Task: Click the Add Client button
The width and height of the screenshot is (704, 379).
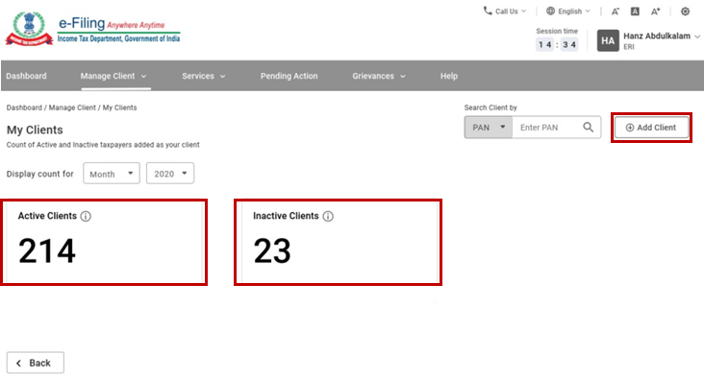Action: click(x=651, y=128)
